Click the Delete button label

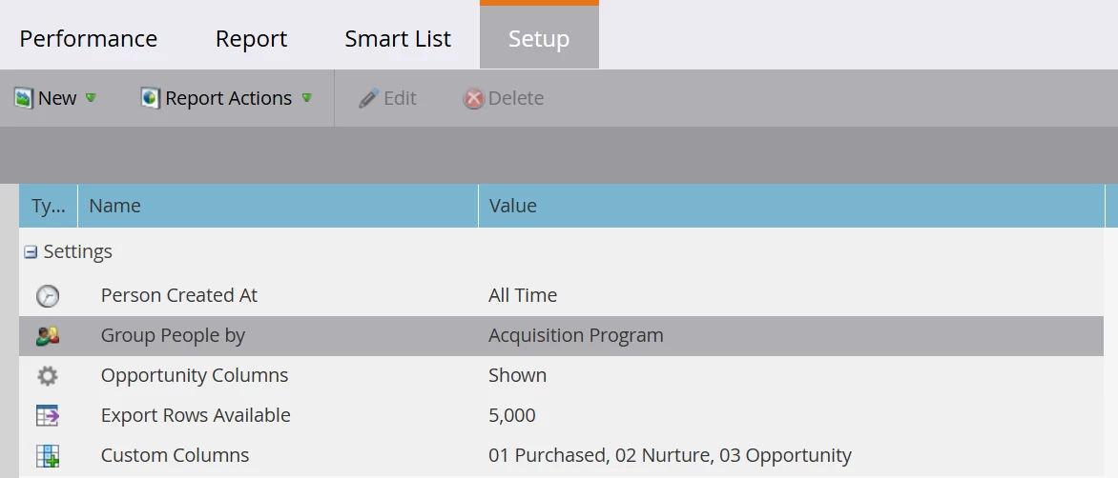(516, 98)
